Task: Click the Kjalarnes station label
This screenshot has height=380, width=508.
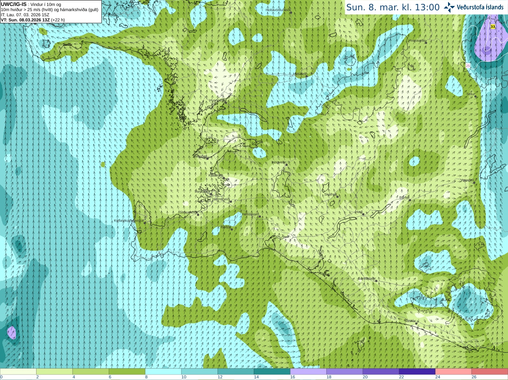Action: point(216,175)
